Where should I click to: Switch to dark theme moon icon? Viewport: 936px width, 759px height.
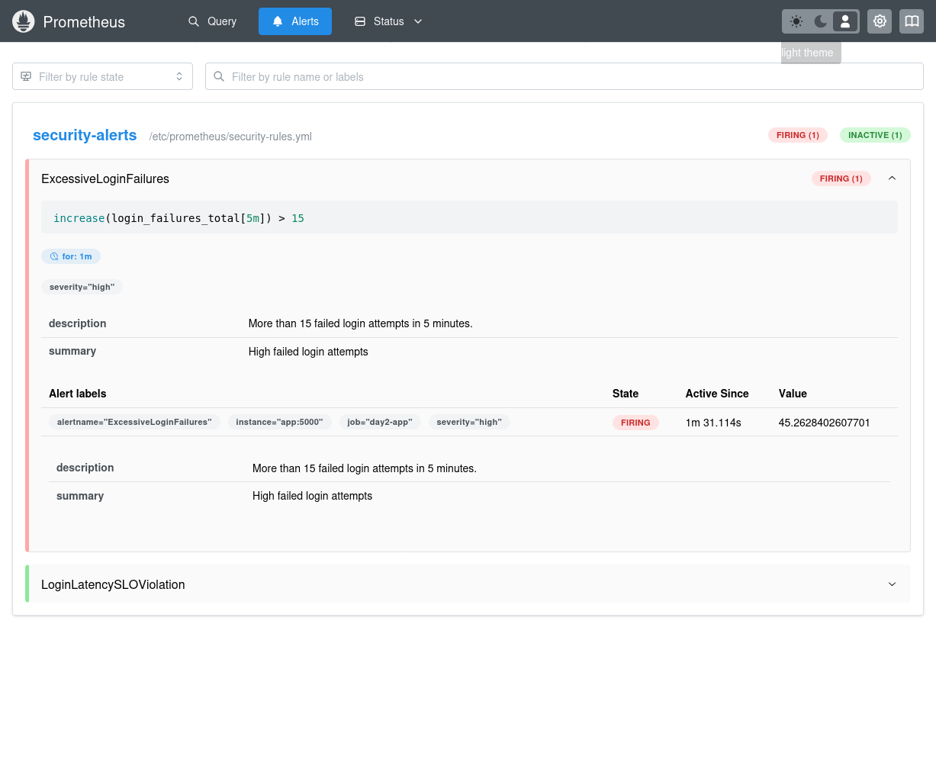pos(821,21)
